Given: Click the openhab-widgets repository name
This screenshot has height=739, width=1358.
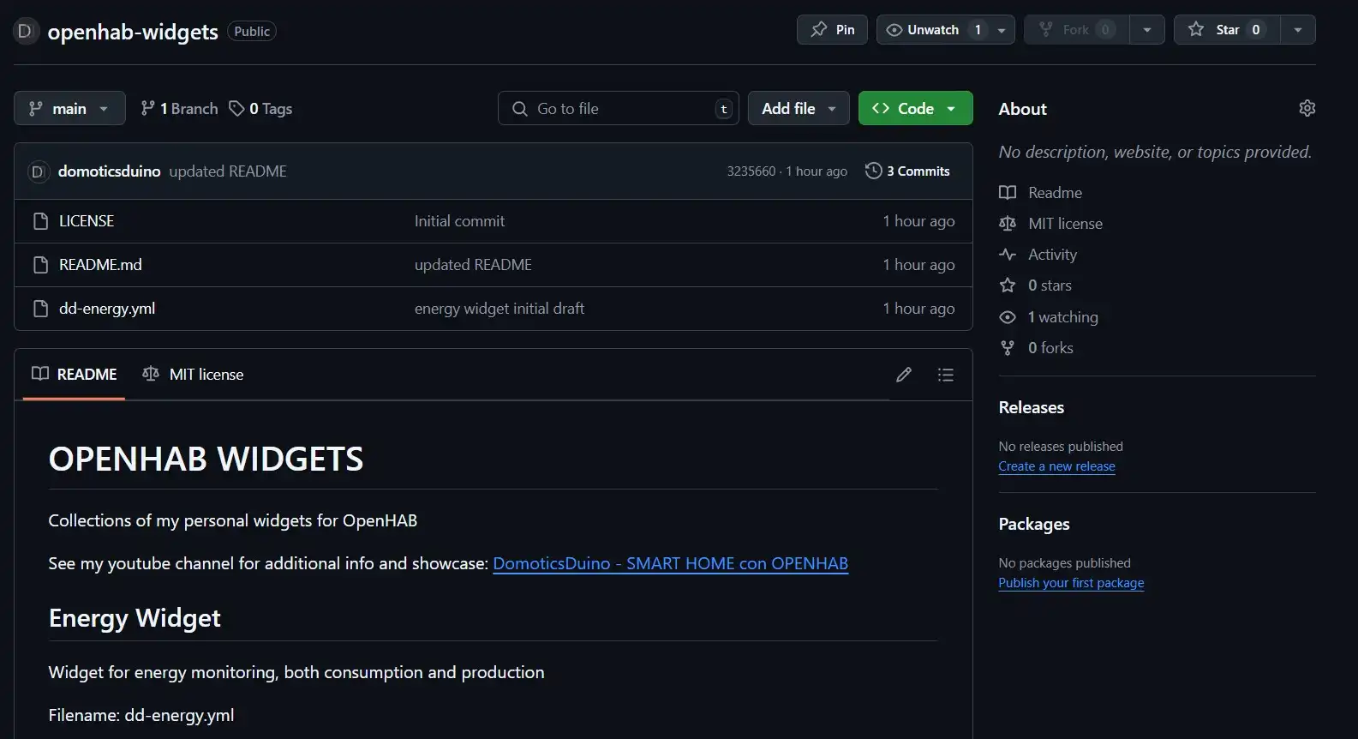Looking at the screenshot, I should 133,32.
